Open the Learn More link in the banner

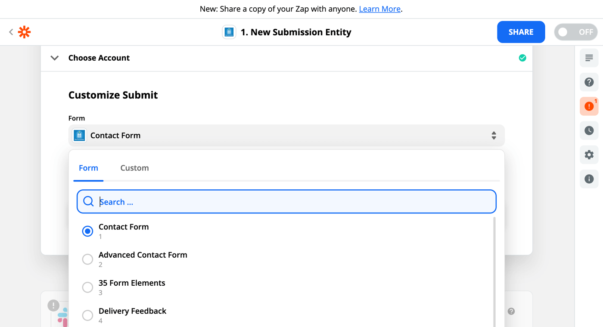(x=379, y=9)
